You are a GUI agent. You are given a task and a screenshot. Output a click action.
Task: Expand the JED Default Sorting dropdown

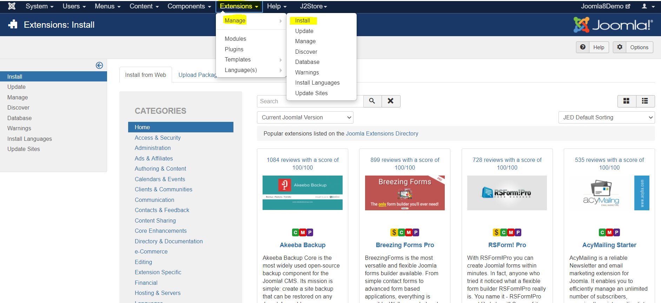607,118
